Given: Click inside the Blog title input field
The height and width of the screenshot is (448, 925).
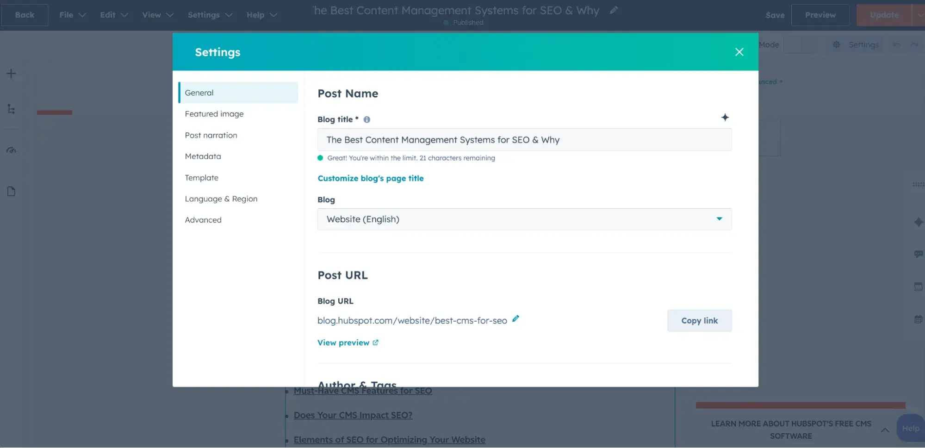Looking at the screenshot, I should pos(524,139).
